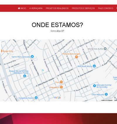The width and height of the screenshot is (117, 124).
Task: Click the Pizzaria Dom Angelo label
Action: (x=71, y=54)
